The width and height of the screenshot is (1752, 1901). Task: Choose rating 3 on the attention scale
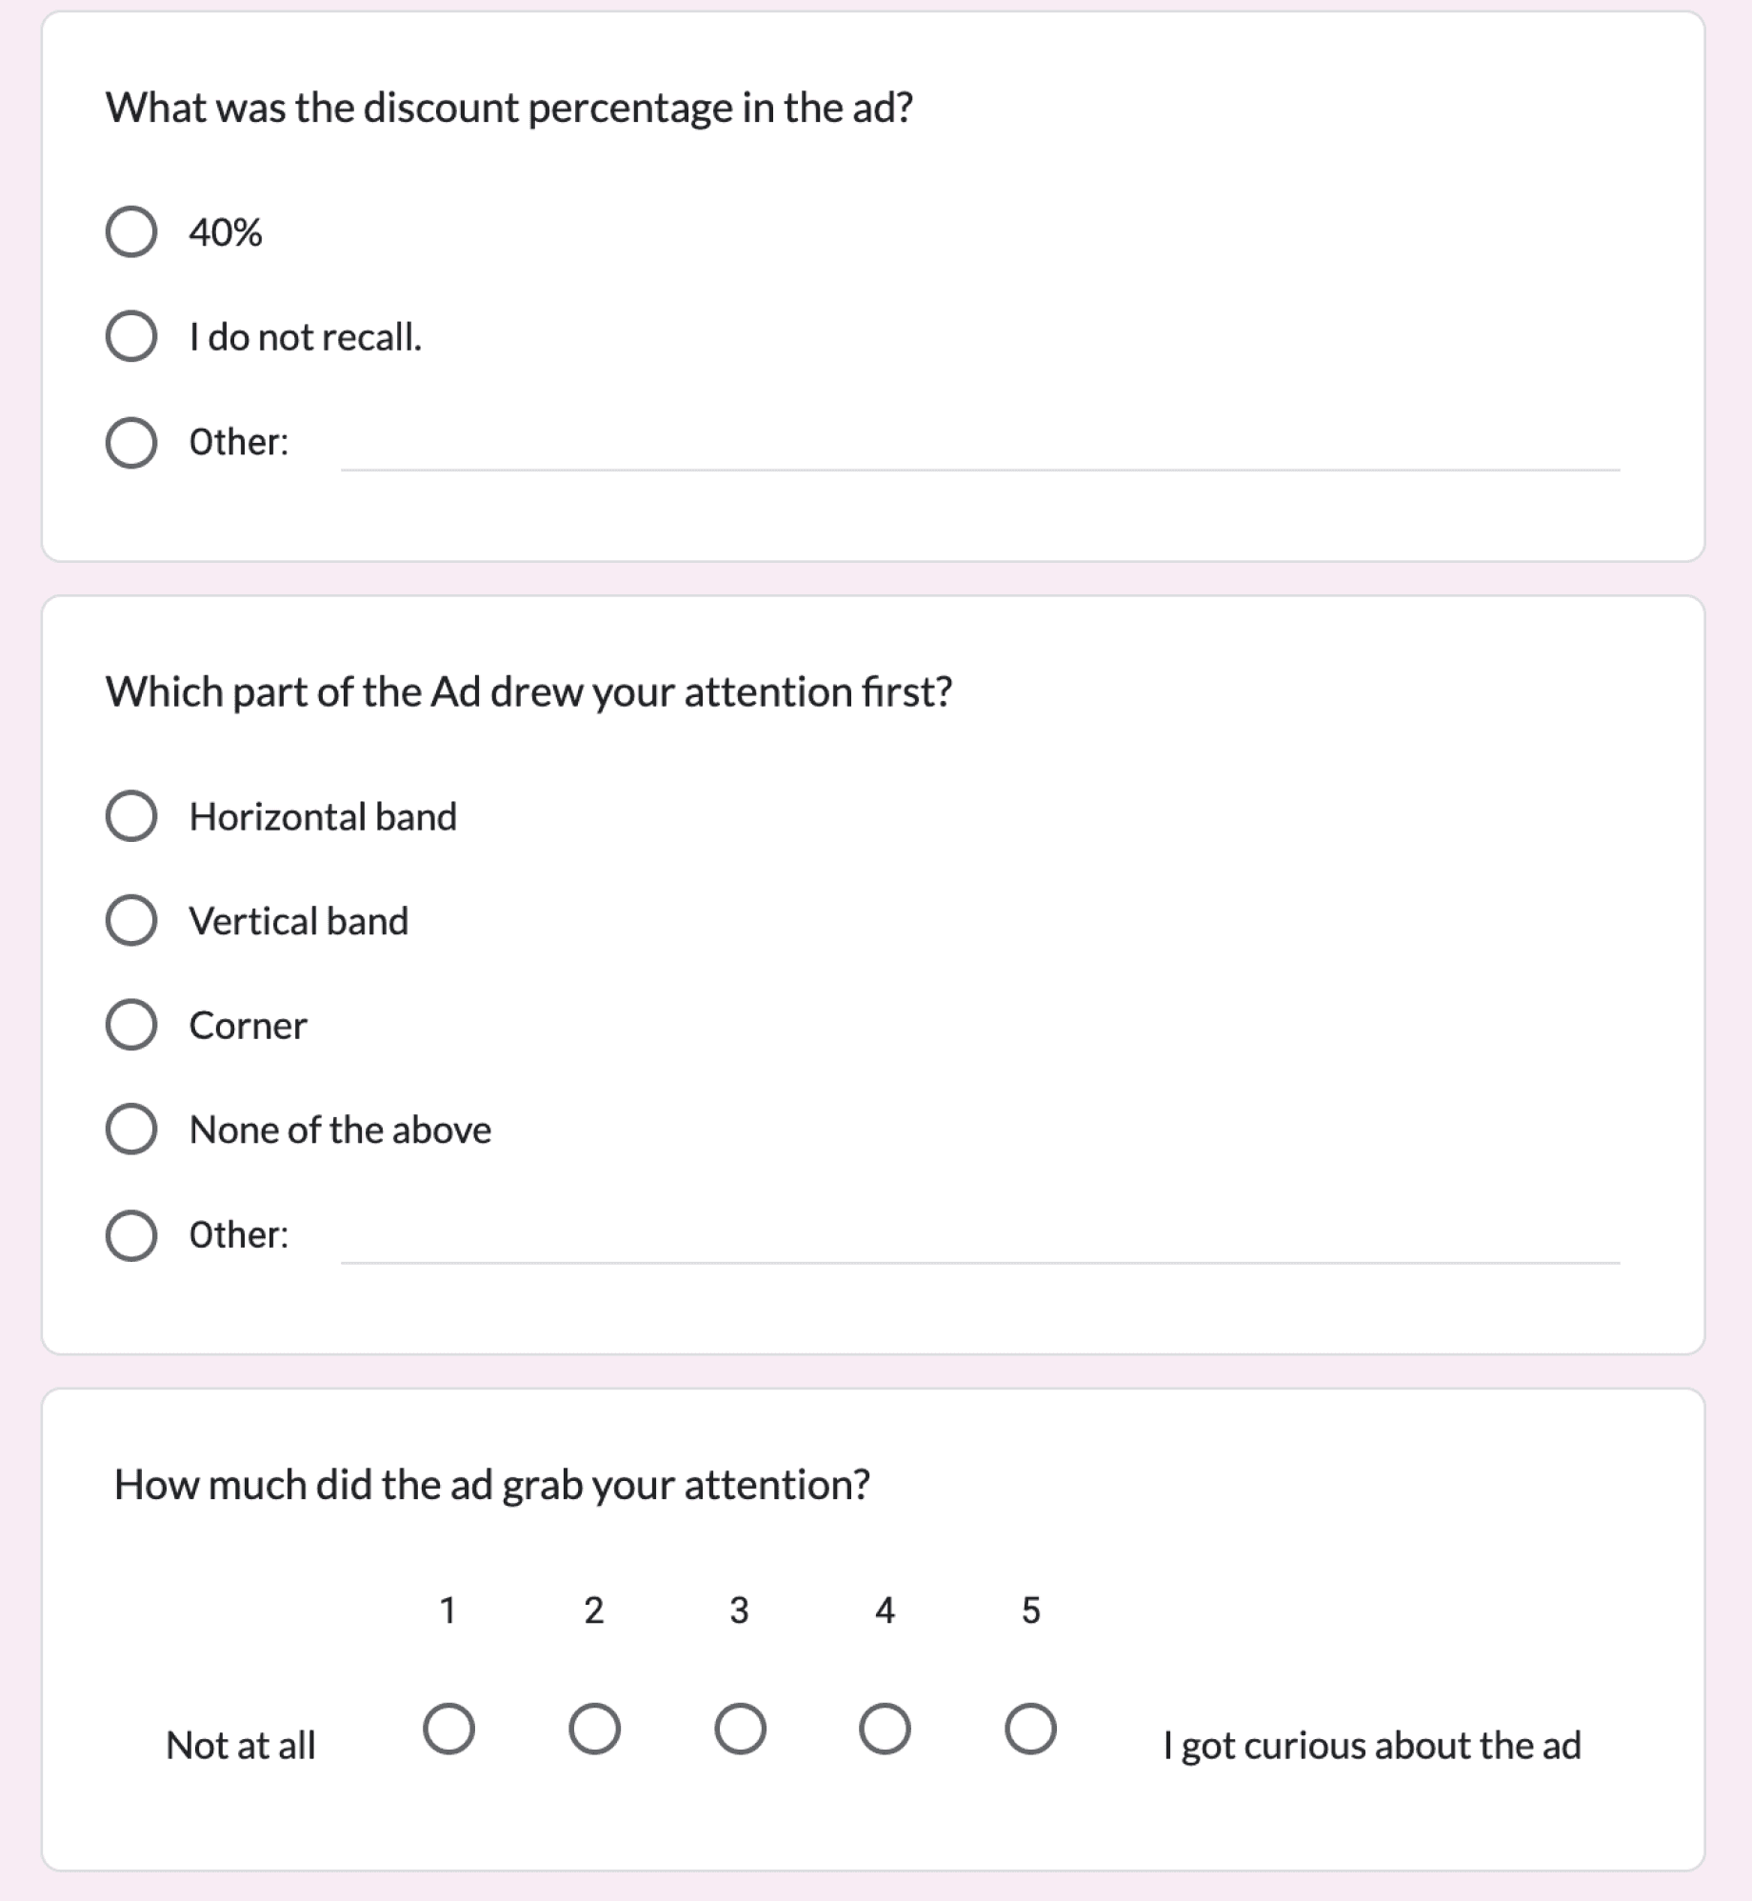740,1729
